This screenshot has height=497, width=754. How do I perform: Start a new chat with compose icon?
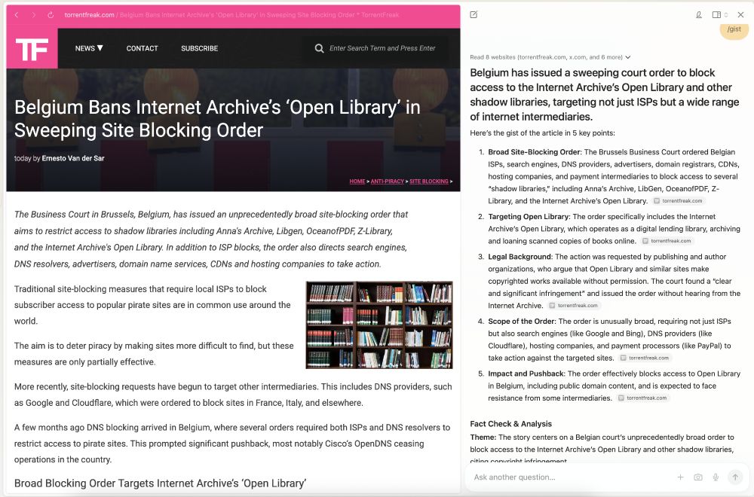coord(474,15)
